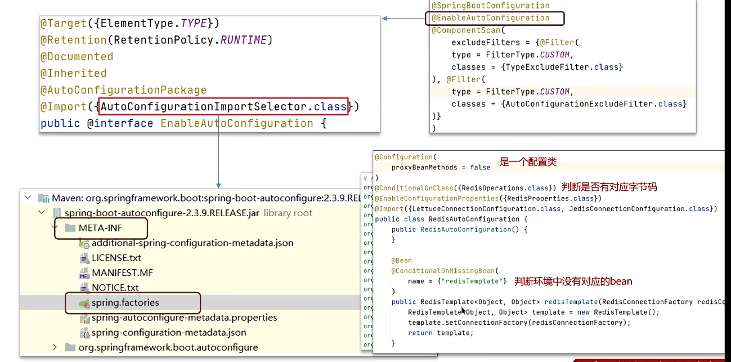This screenshot has height=362, width=731.
Task: Open spring-configuration-metadata.json
Action: click(x=169, y=333)
